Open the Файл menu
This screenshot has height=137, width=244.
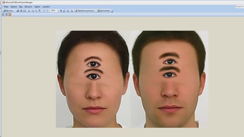pyautogui.click(x=6, y=7)
